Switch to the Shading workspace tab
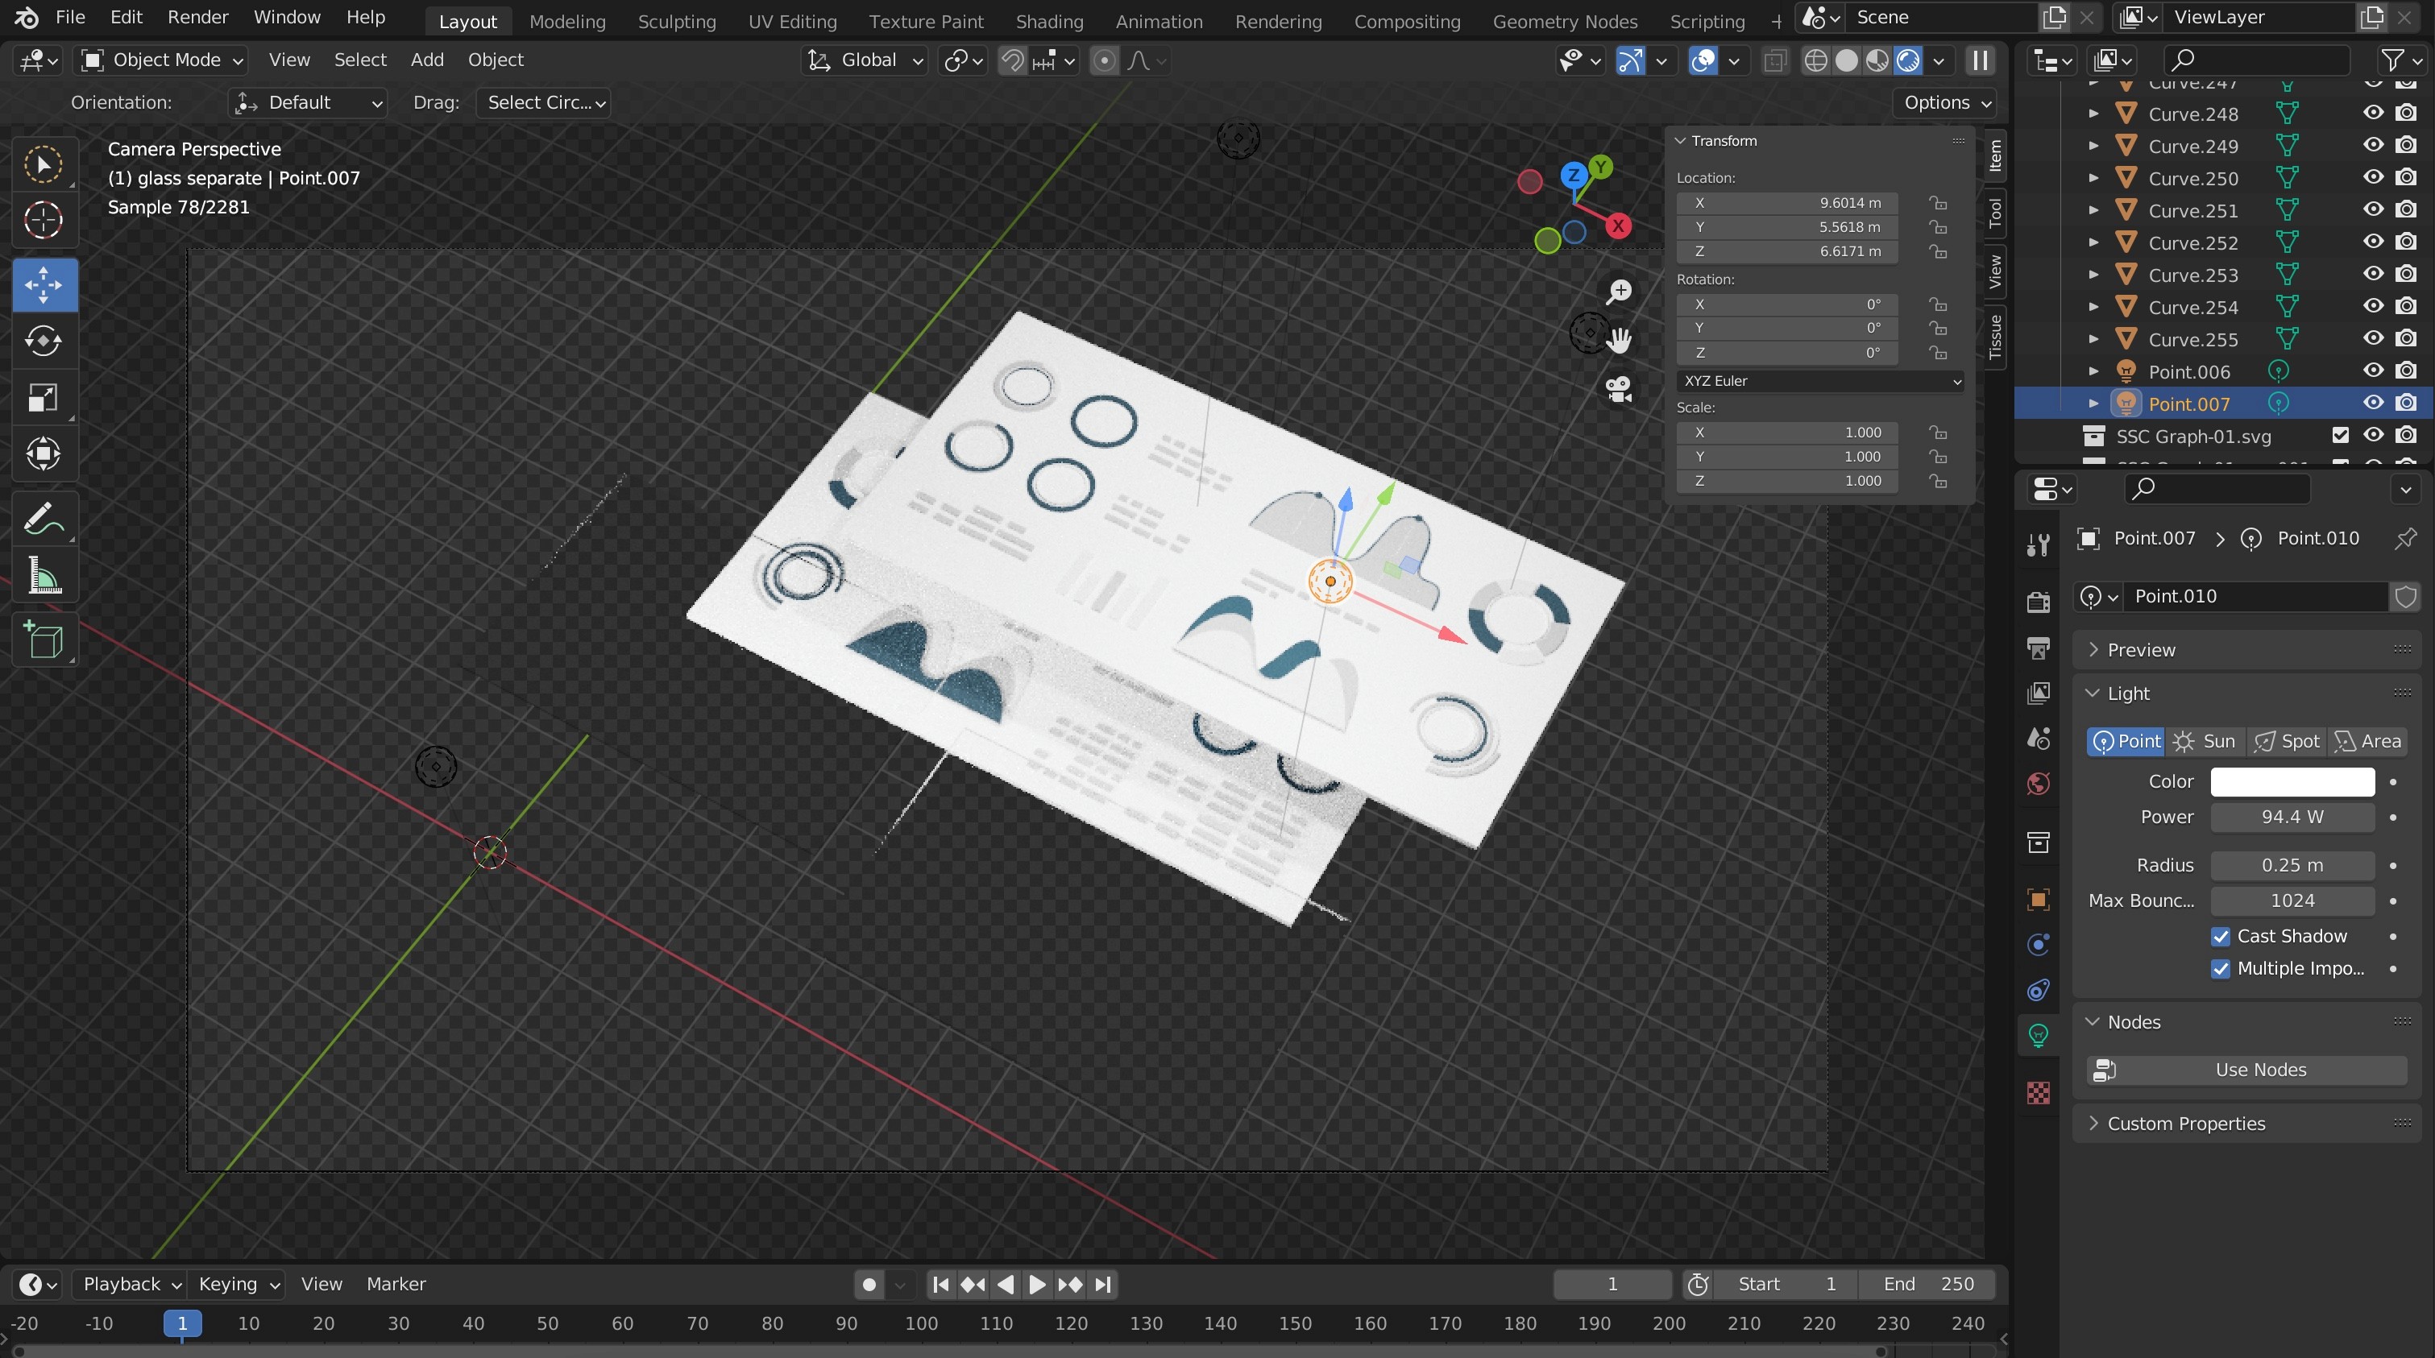 (1048, 21)
